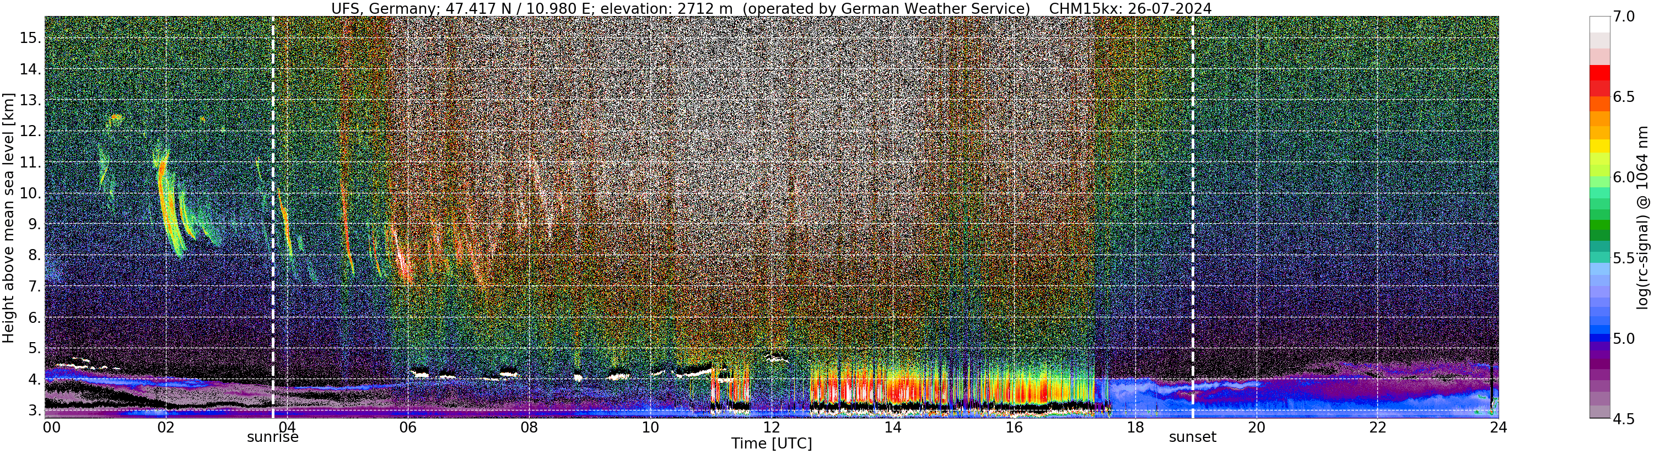This screenshot has height=454, width=1654.
Task: Click the time tick label '00'
Action: 51,427
